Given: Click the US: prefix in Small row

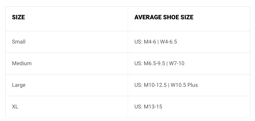Looking at the screenshot, I should (x=138, y=42).
